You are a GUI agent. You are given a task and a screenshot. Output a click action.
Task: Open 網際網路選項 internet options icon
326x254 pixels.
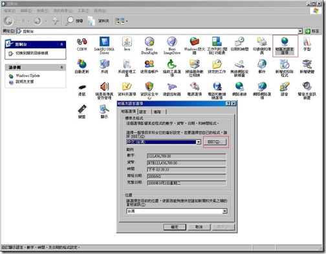point(262,90)
